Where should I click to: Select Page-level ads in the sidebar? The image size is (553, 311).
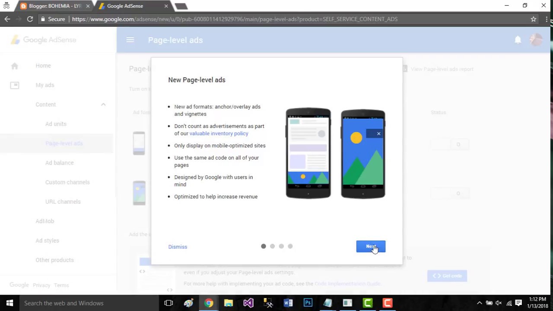tap(64, 143)
